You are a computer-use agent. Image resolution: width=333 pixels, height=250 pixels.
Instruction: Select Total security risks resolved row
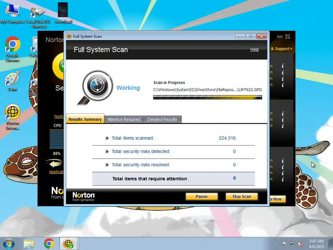click(x=174, y=165)
